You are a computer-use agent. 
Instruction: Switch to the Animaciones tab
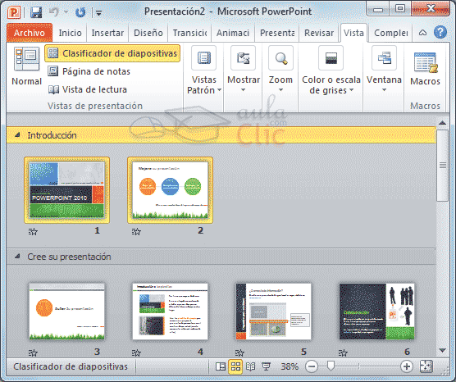(x=233, y=33)
